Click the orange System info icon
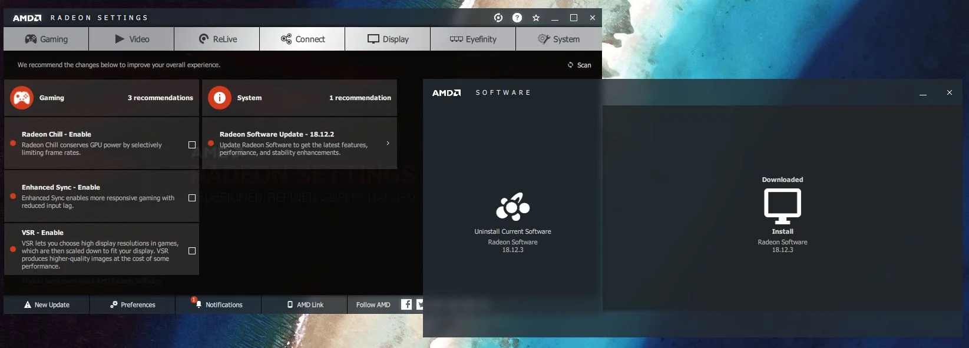The height and width of the screenshot is (348, 969). pyautogui.click(x=220, y=98)
